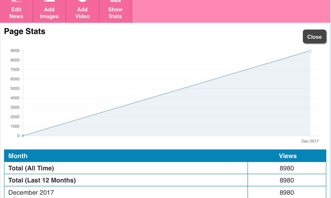This screenshot has width=331, height=198.
Task: Click the 8980 value for December 2017
Action: (x=287, y=192)
